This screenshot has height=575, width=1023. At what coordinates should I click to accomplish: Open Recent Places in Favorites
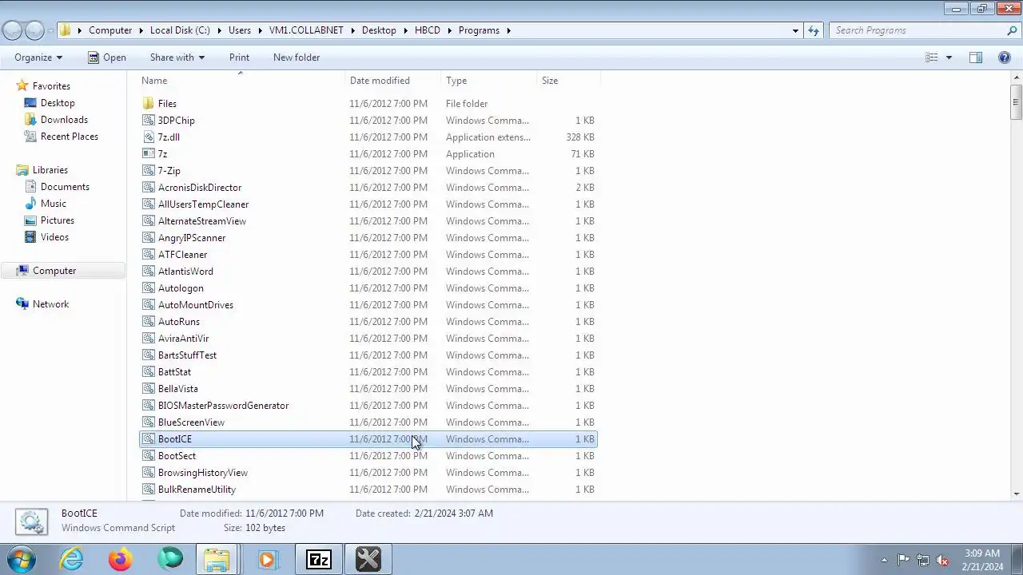pyautogui.click(x=70, y=137)
